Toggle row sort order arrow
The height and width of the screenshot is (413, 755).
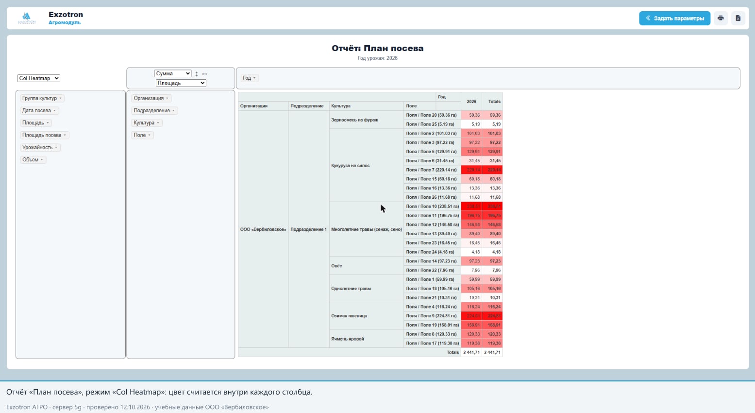[197, 74]
